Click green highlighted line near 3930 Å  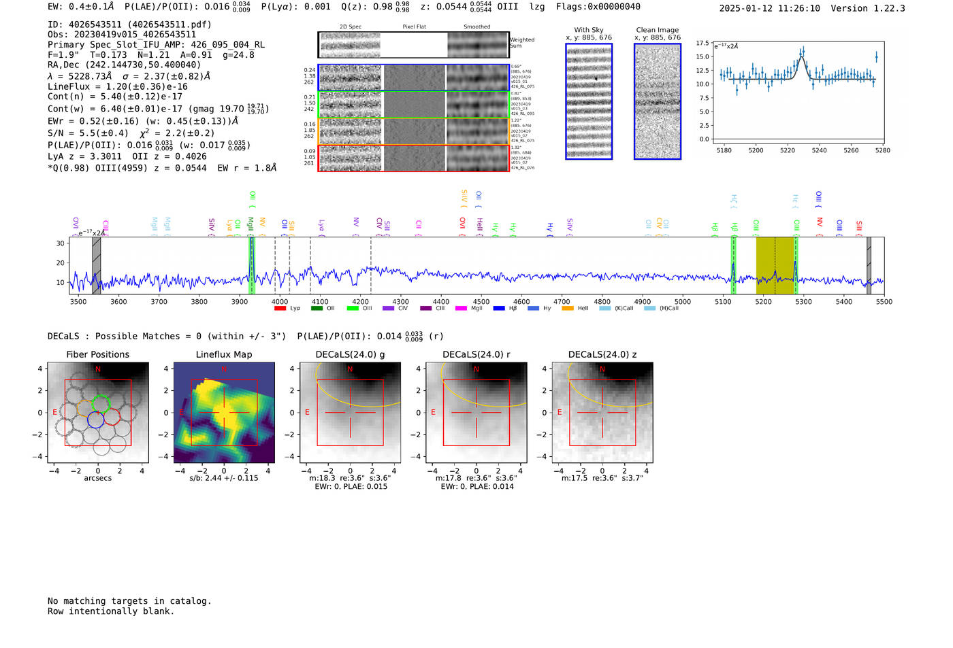point(252,265)
